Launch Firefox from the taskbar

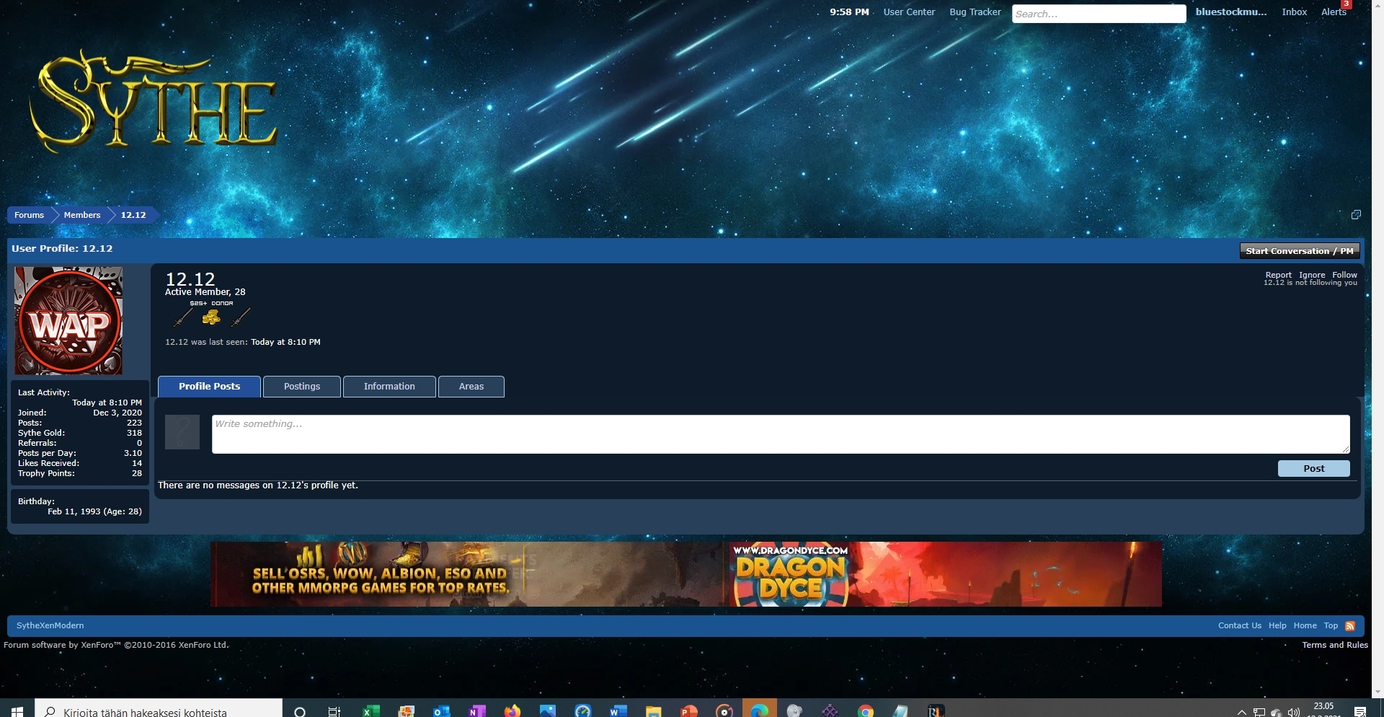[512, 711]
